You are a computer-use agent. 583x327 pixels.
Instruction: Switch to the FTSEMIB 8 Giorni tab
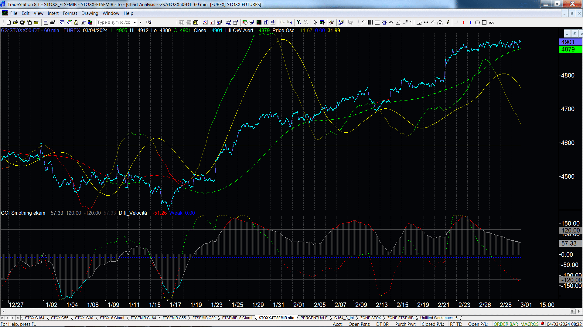click(237, 318)
